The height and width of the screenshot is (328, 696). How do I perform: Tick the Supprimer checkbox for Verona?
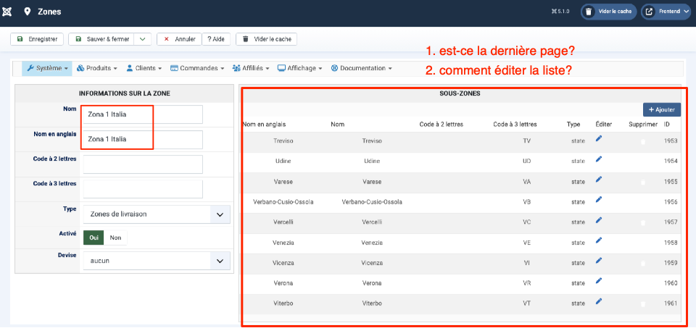(x=643, y=284)
